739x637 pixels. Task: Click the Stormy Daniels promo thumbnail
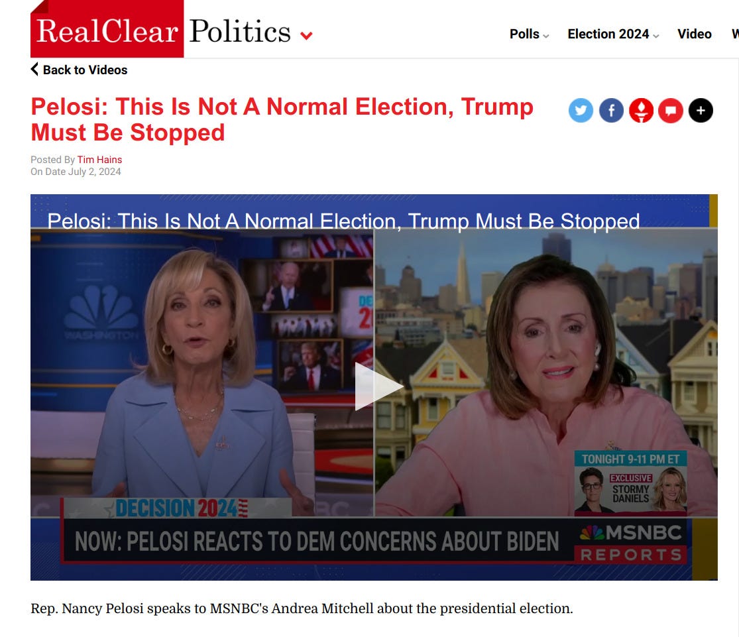(x=630, y=483)
